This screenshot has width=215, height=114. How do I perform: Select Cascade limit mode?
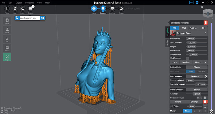pos(201,71)
